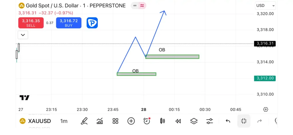
Task: Expand the chevron below SELL button
Action: point(23,35)
